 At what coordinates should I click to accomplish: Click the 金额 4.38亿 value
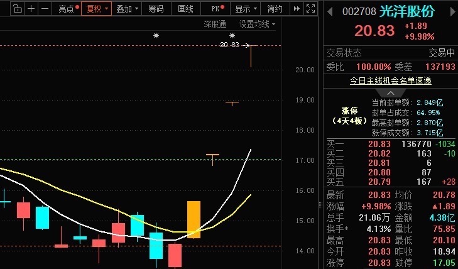pyautogui.click(x=442, y=217)
